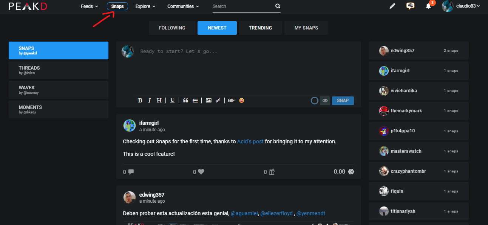This screenshot has height=225, width=488.
Task: Open masterswatch entry in right user list
Action: pyautogui.click(x=419, y=151)
